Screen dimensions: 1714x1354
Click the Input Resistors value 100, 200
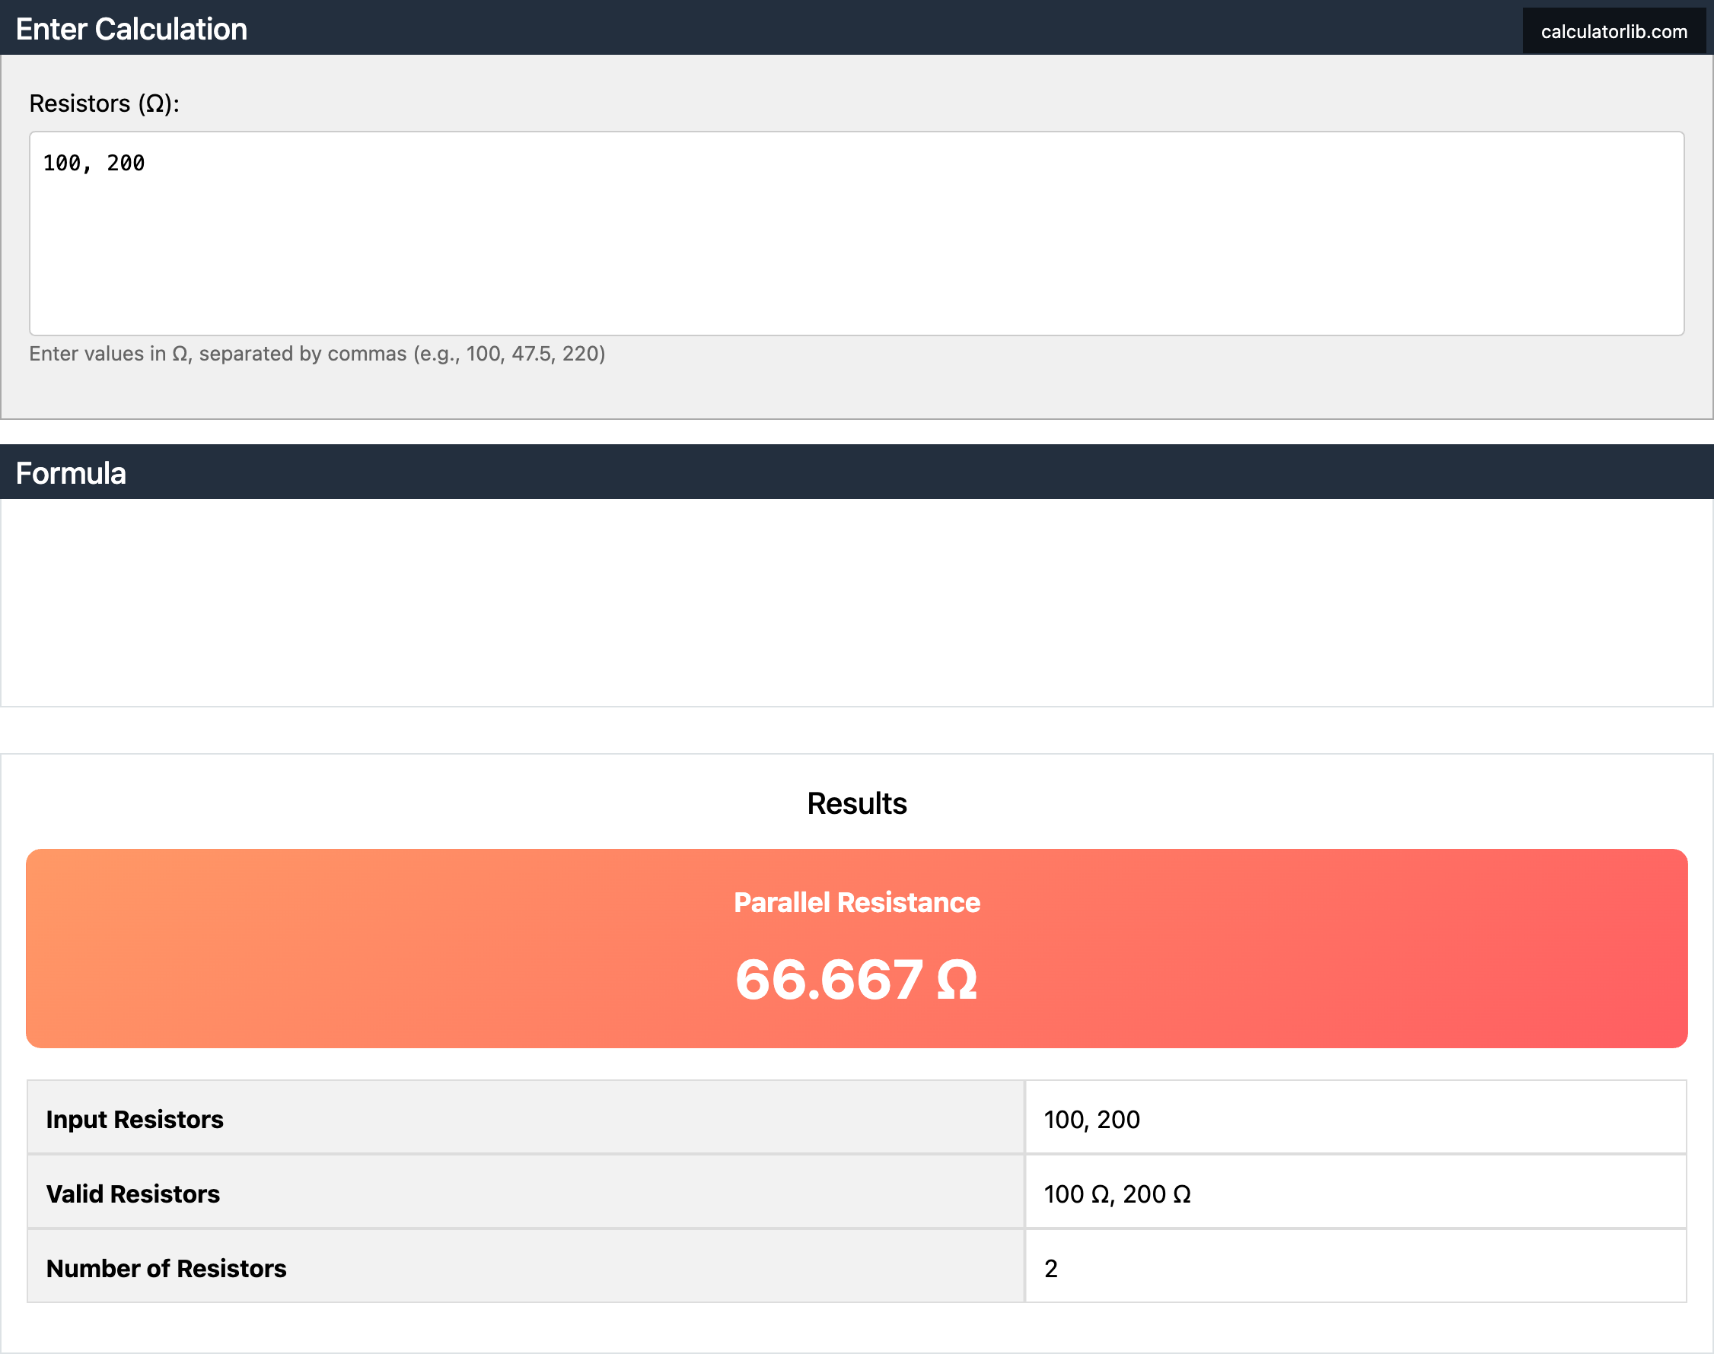tap(1091, 1120)
